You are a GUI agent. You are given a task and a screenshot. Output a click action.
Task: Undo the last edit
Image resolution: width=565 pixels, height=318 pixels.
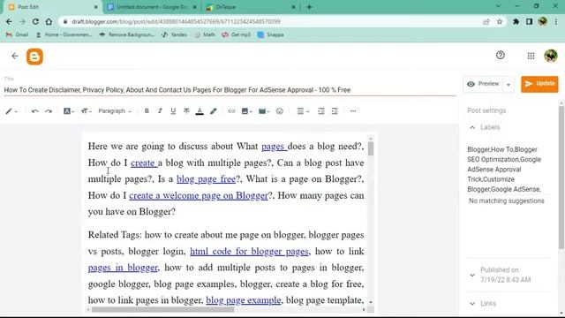click(x=35, y=111)
